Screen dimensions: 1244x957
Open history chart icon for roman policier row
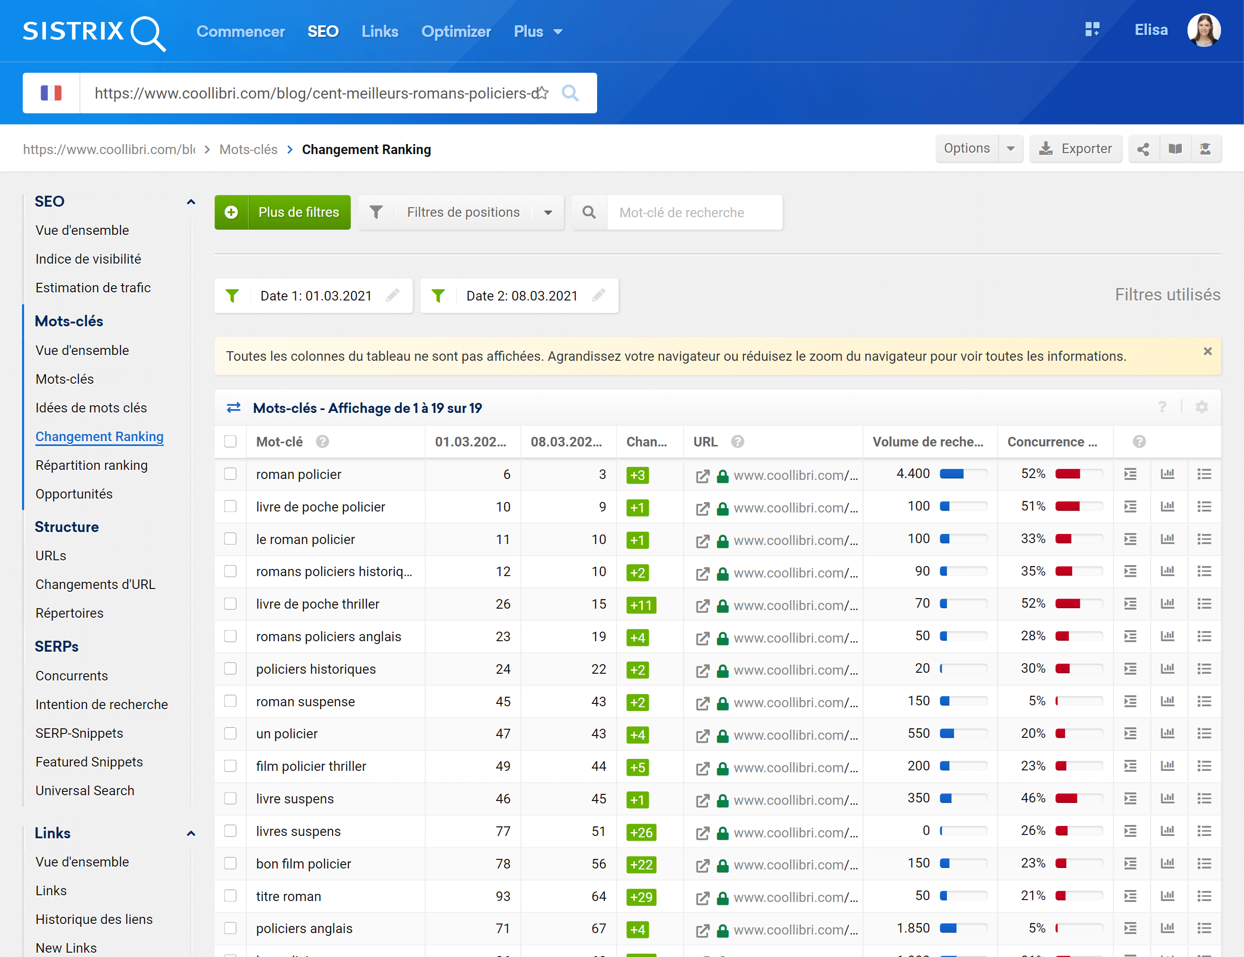pos(1167,474)
